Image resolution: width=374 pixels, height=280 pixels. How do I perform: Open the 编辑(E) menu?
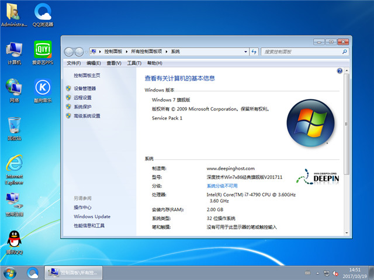[93, 63]
